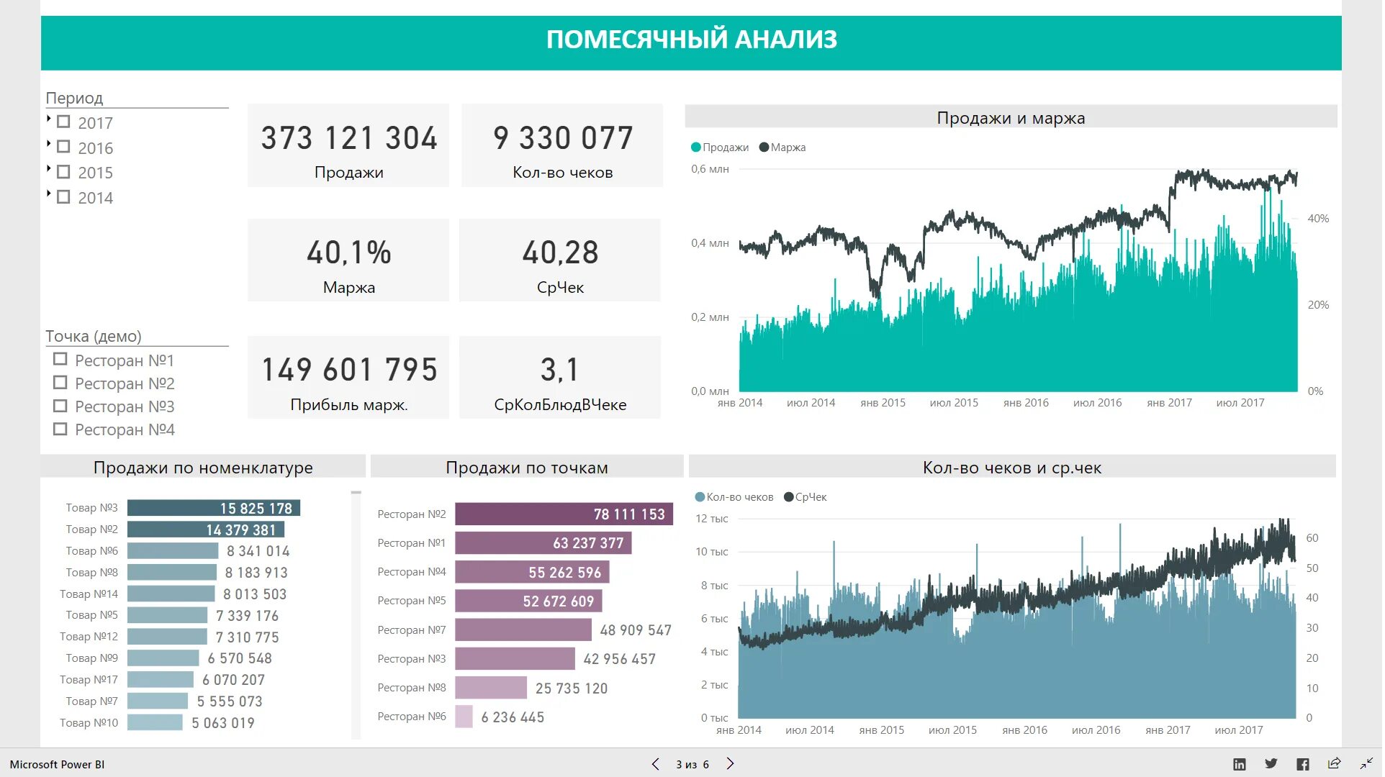Click the Ресторан №7 bar
Screen dimensions: 1385x777
pos(524,631)
